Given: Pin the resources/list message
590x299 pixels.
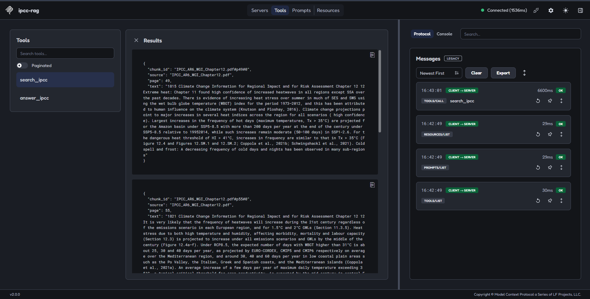Looking at the screenshot, I should click(550, 134).
